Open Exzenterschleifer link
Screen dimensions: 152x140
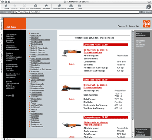click(x=38, y=84)
